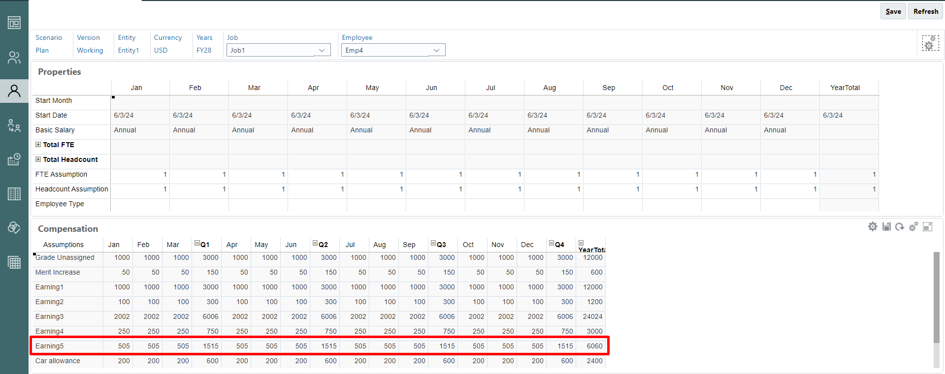Refresh the Compensation grid with arrow icon
945x374 pixels.
tap(900, 226)
